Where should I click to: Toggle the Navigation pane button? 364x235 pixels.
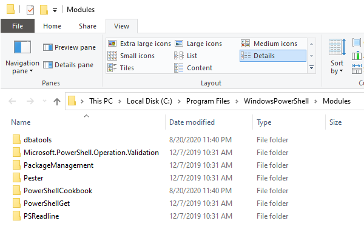(22, 57)
